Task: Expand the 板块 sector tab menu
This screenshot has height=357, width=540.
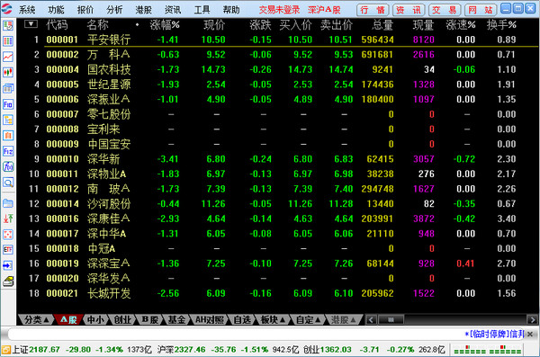Action: click(x=273, y=320)
